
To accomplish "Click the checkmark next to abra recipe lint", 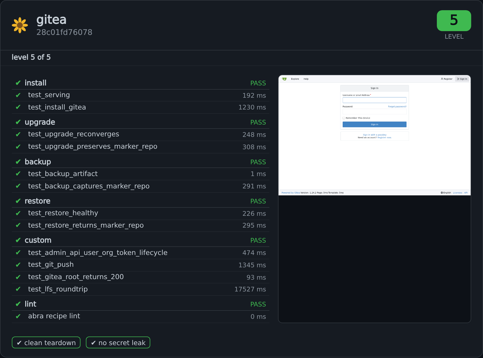I will point(18,316).
